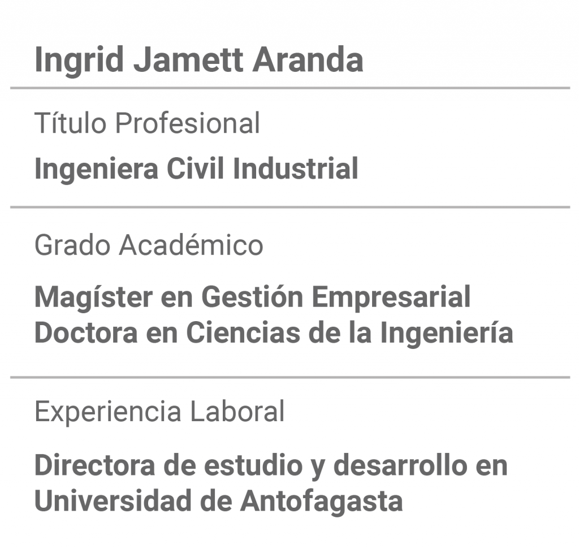Click the name Ingrid Jamett Aranda
The image size is (579, 549).
click(x=198, y=60)
